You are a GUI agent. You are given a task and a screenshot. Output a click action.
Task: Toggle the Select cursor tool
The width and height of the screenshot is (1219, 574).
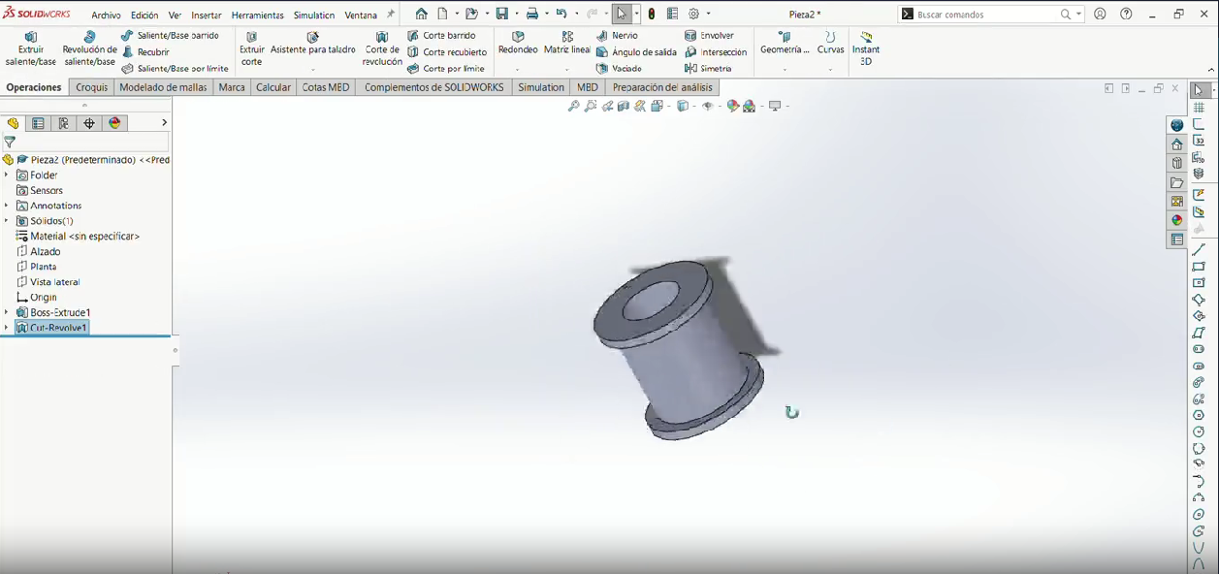click(x=622, y=14)
